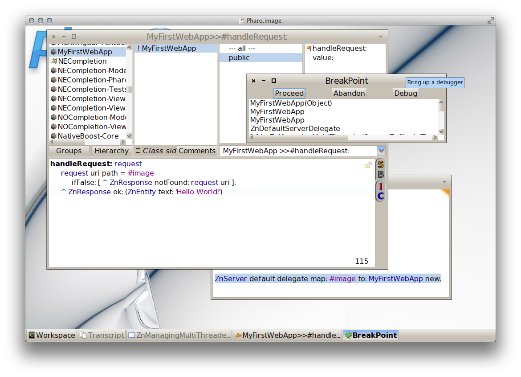This screenshot has width=521, height=377.
Task: Switch to Transcript in the taskbar
Action: tap(102, 335)
